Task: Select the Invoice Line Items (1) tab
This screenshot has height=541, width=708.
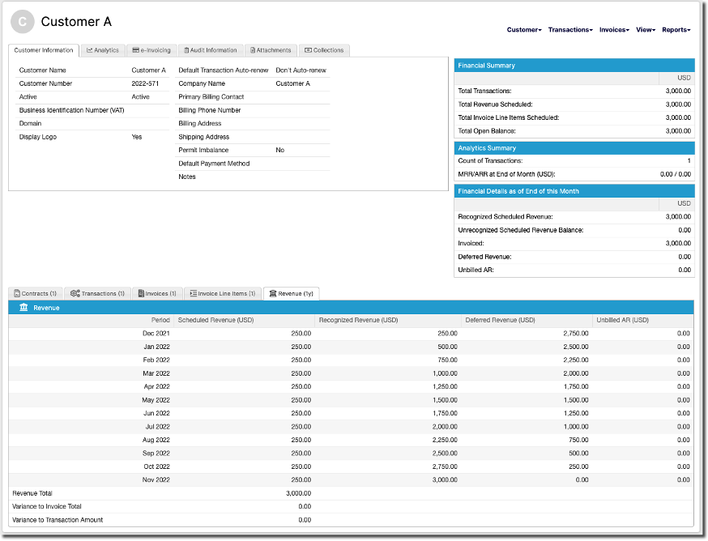Action: (223, 293)
